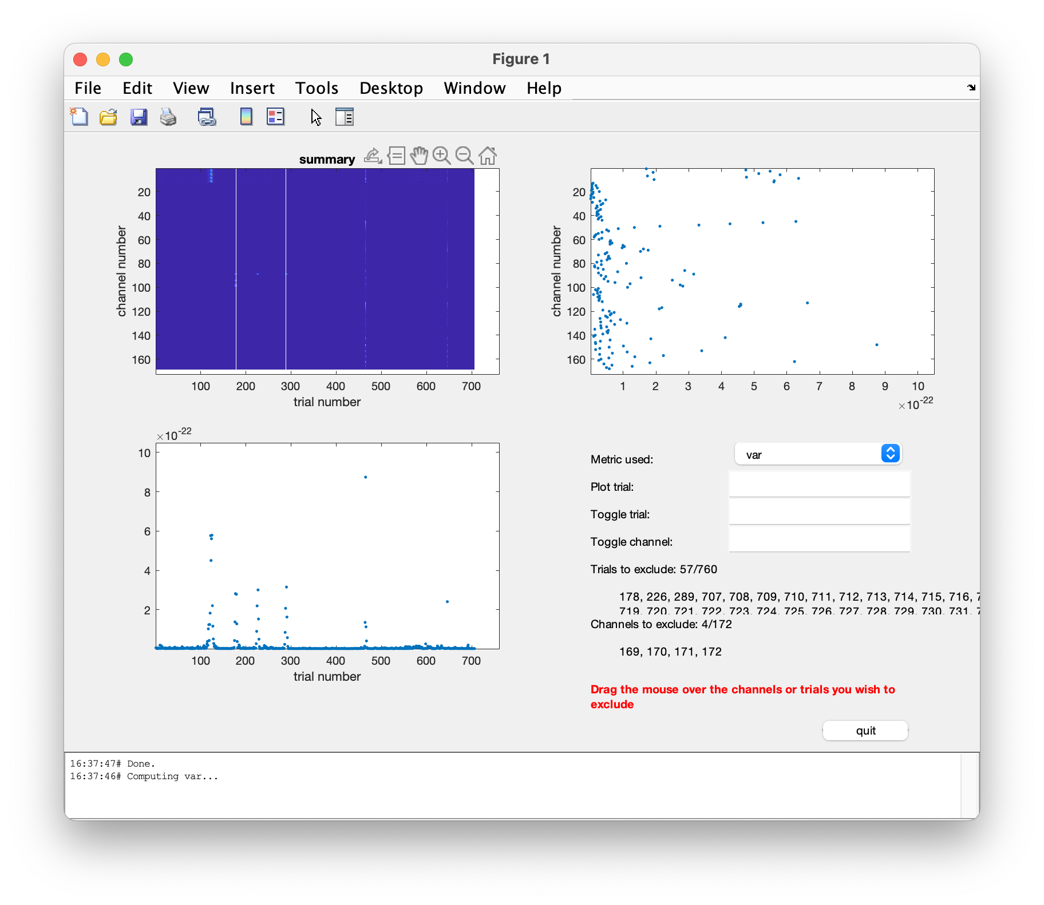The height and width of the screenshot is (905, 1044).
Task: Toggle the Insert Legend tool
Action: pos(275,117)
